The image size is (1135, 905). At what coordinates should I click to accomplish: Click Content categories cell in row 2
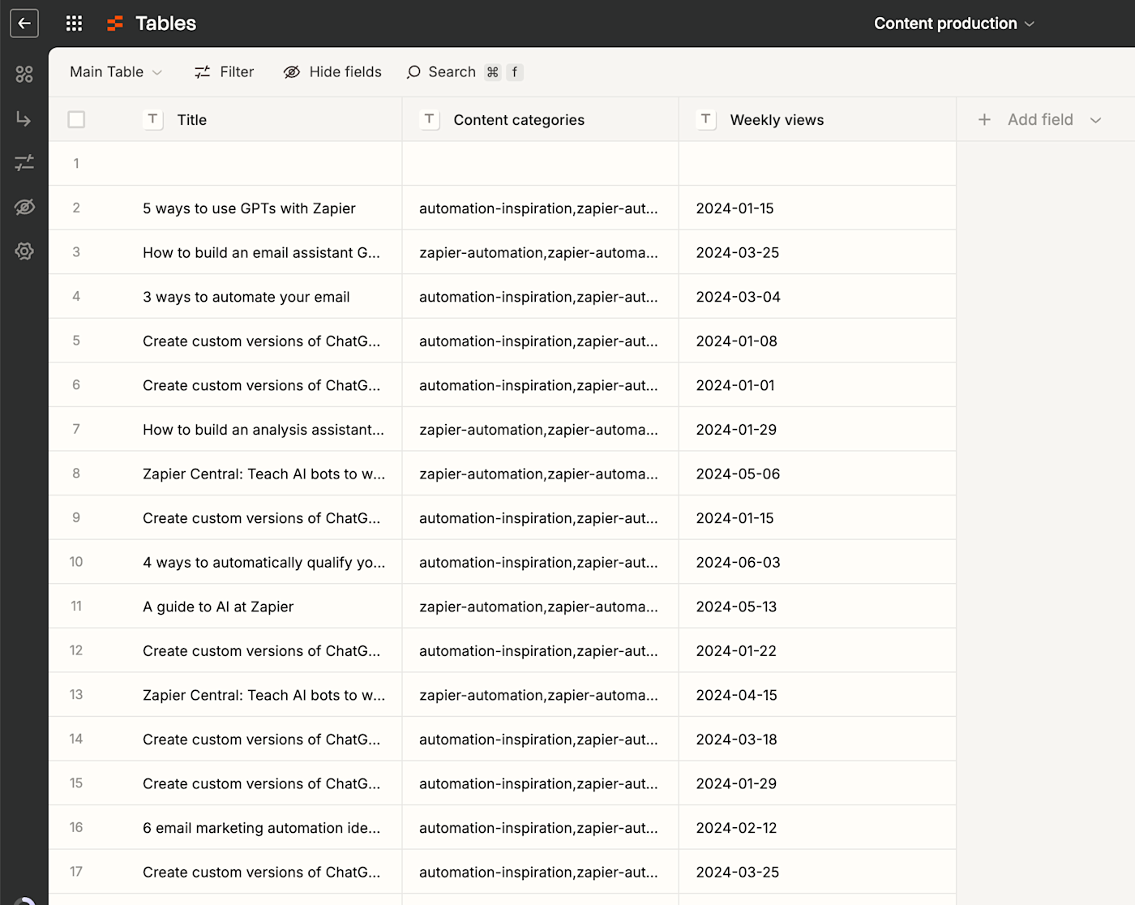click(x=541, y=208)
